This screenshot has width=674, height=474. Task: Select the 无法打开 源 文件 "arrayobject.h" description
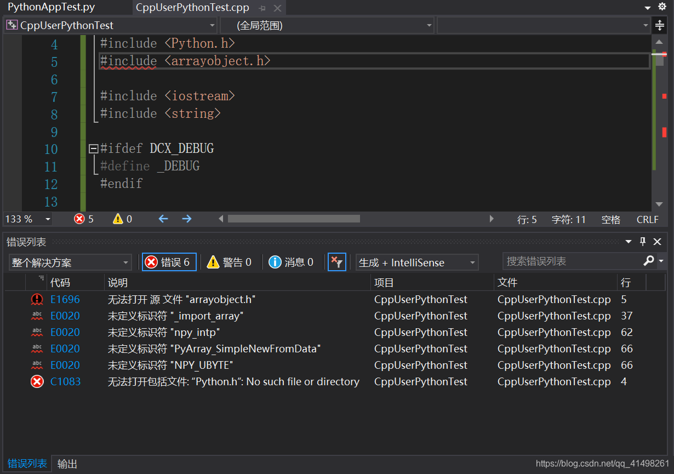(181, 300)
